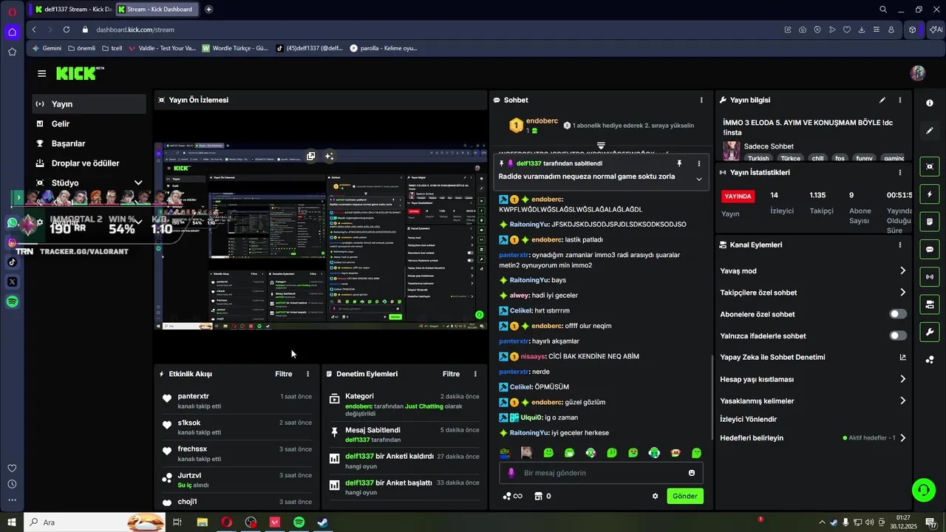This screenshot has height=532, width=946.
Task: Click the Kick logo
Action: coord(79,73)
